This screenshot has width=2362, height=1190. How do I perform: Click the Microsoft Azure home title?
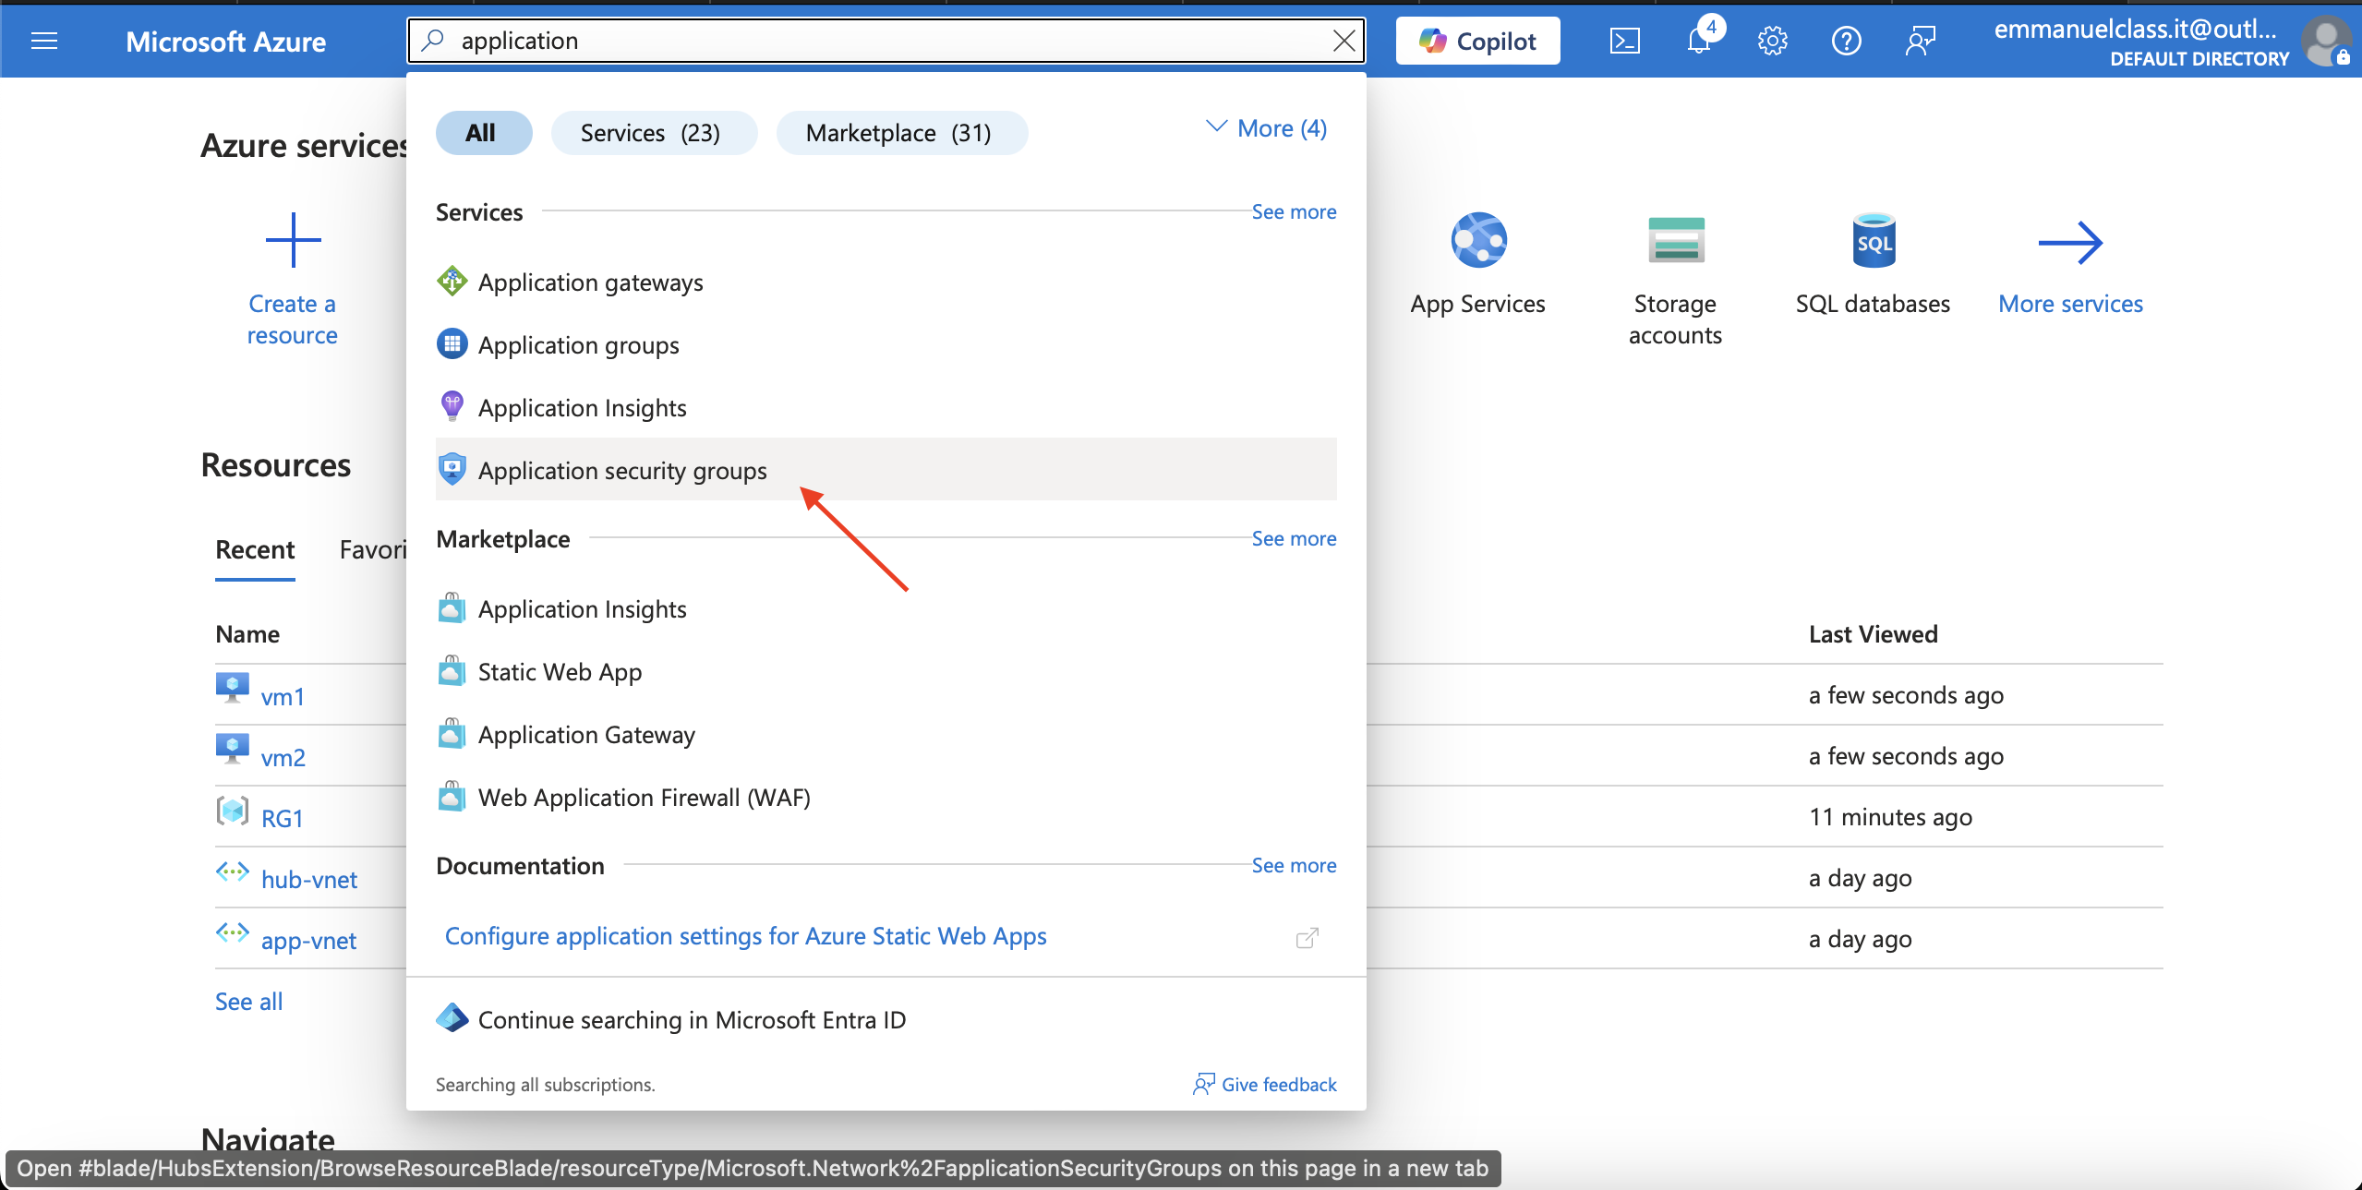point(225,42)
